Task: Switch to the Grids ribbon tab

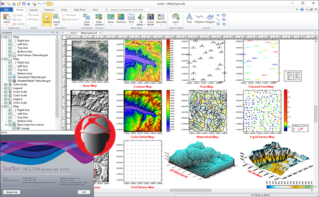Action: click(x=64, y=9)
